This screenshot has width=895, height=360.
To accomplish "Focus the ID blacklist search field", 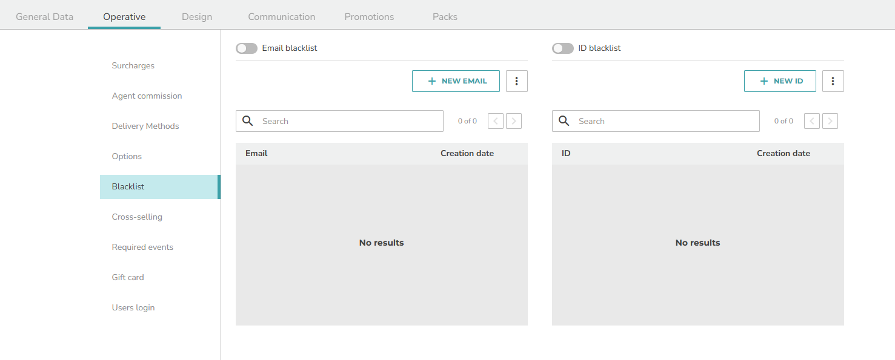I will [656, 121].
